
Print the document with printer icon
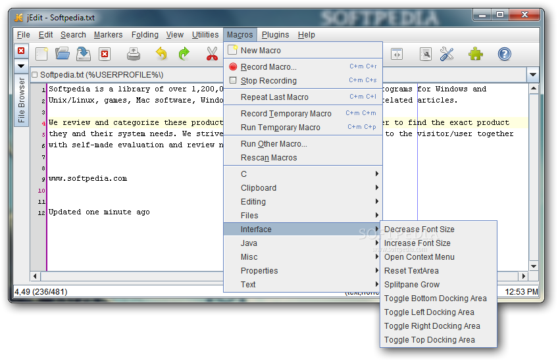(134, 54)
